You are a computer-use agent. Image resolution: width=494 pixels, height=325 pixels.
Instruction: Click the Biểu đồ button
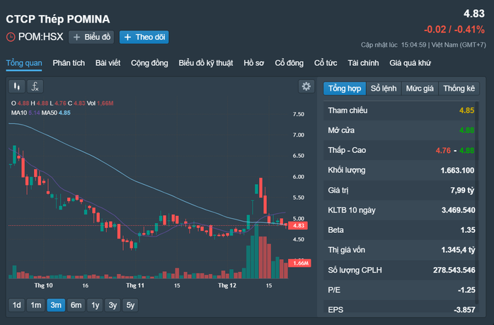pyautogui.click(x=91, y=38)
